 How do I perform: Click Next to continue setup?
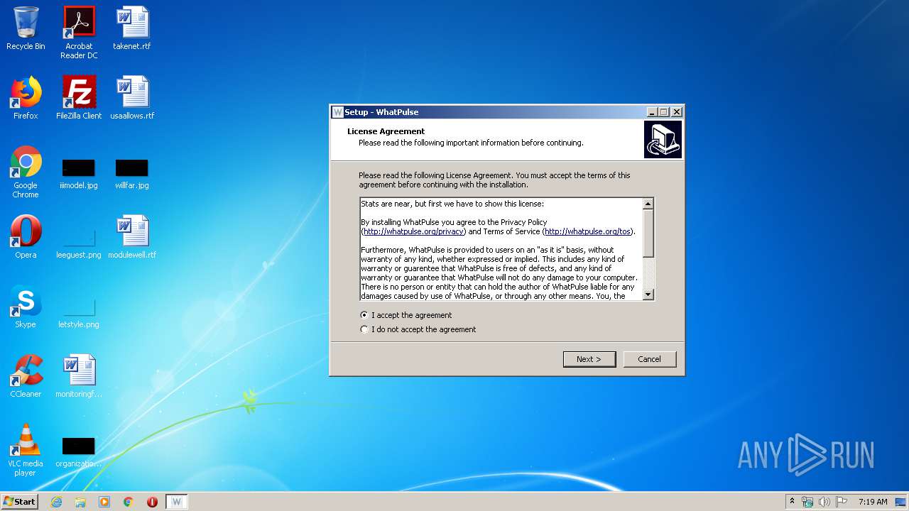point(589,359)
